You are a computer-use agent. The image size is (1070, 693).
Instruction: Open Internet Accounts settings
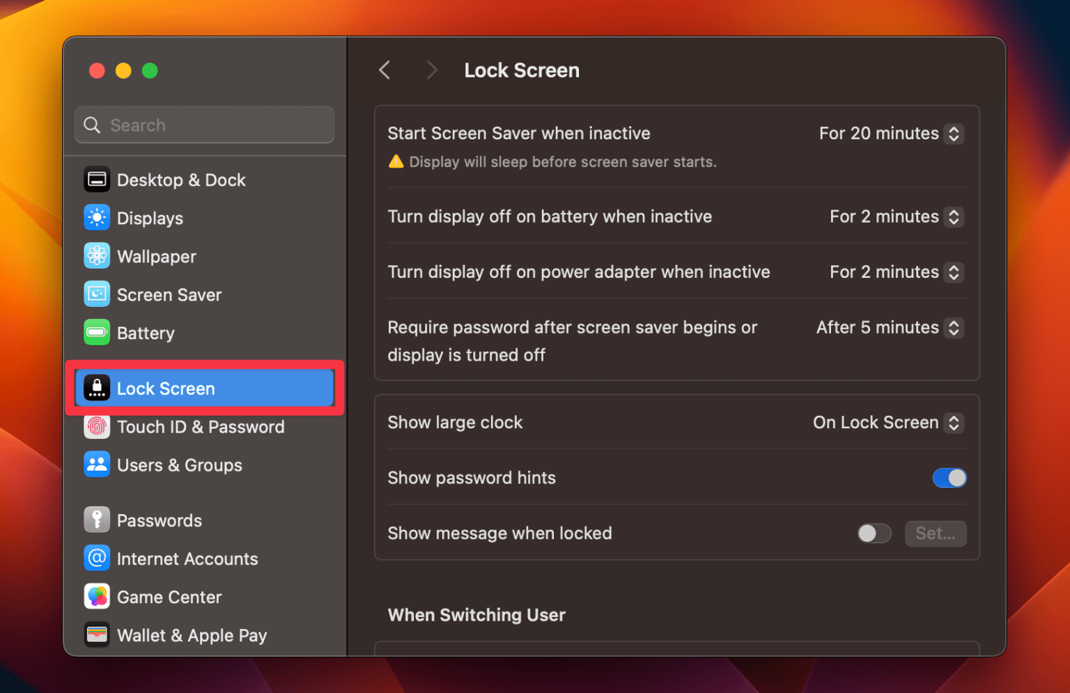[x=187, y=558]
